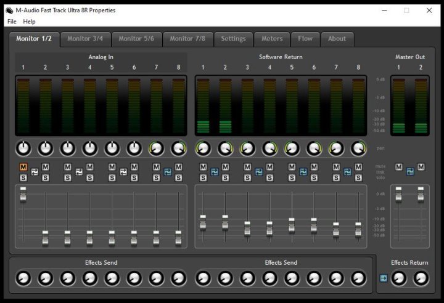Solo Analog In channel 2
Viewport: 444px width, 303px height.
coord(45,178)
